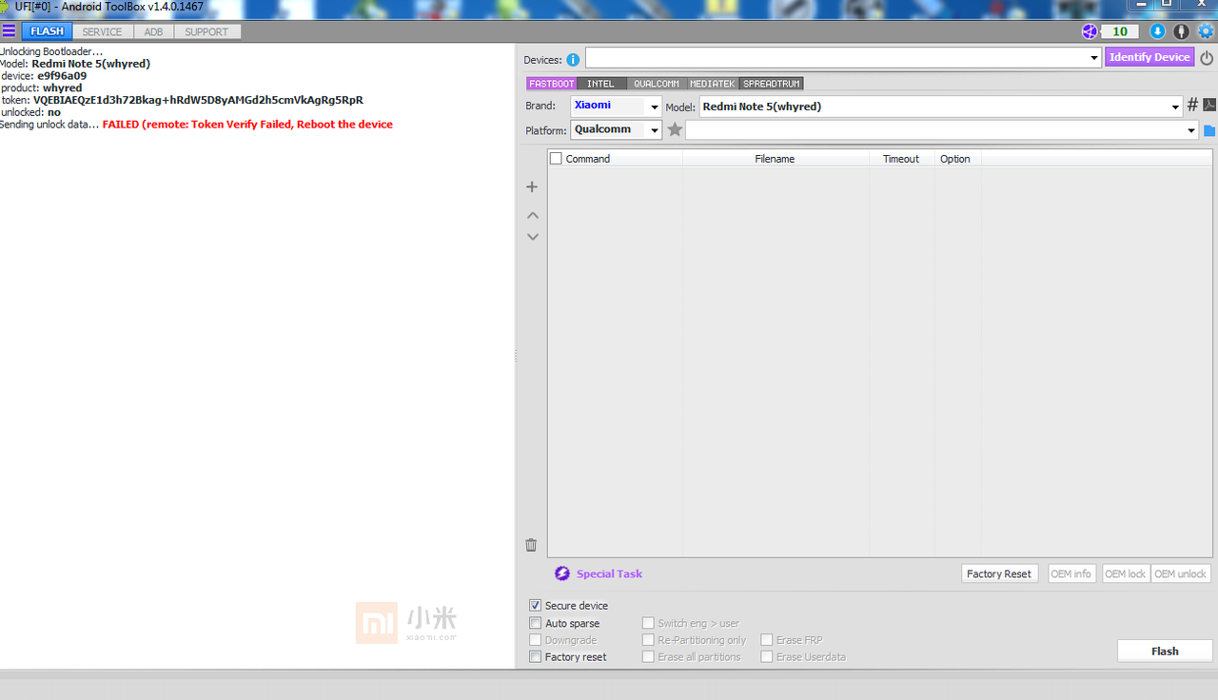Click the OEM unlock button

pyautogui.click(x=1181, y=574)
